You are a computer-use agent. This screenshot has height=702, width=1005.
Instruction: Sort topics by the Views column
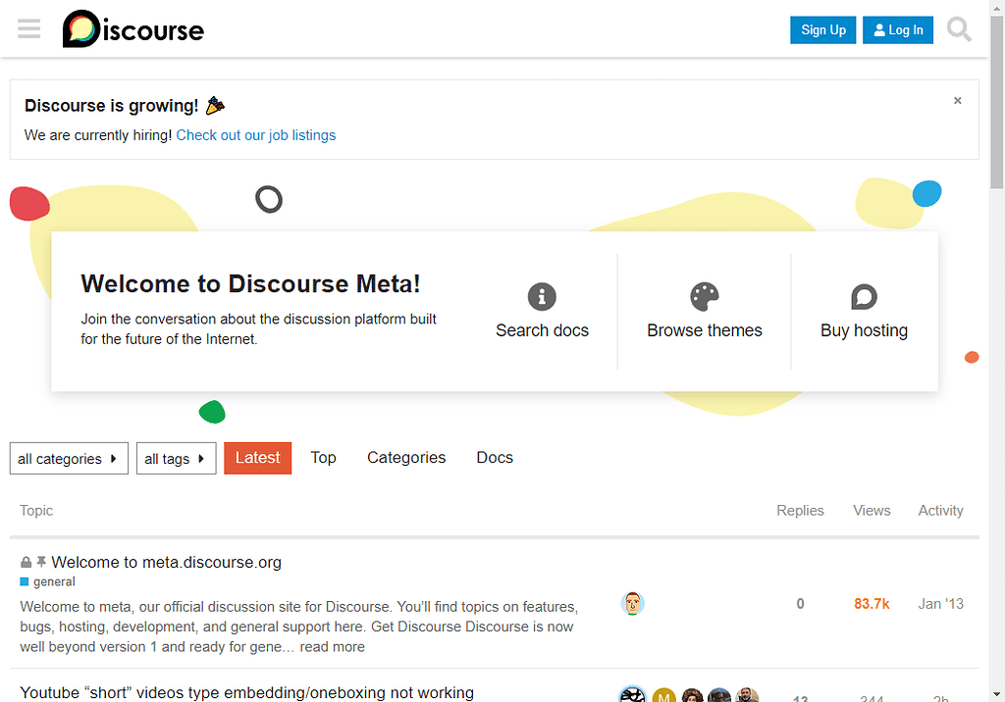coord(872,511)
